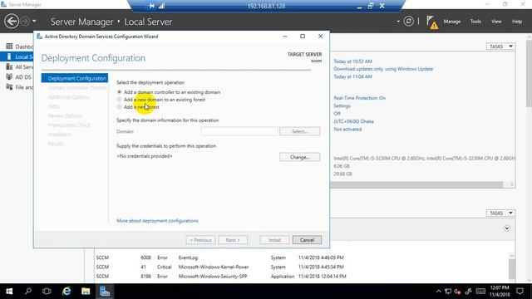Select Dashboard in the left sidebar
Image resolution: width=532 pixels, height=299 pixels.
click(x=20, y=47)
